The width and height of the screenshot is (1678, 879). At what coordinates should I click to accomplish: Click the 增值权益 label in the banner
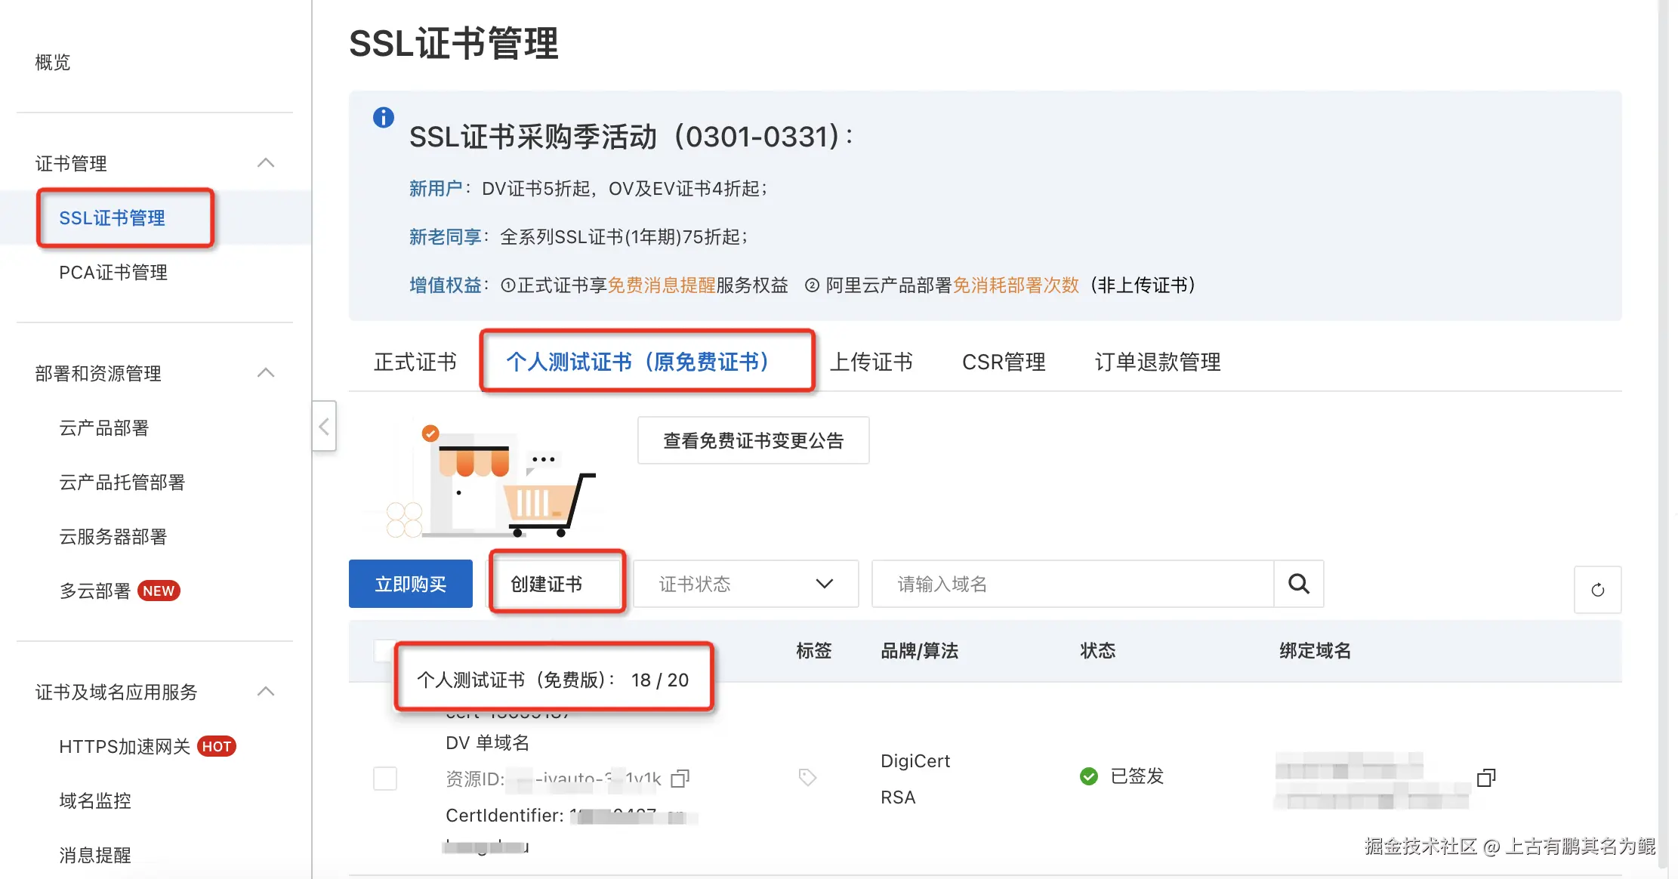[x=445, y=285]
